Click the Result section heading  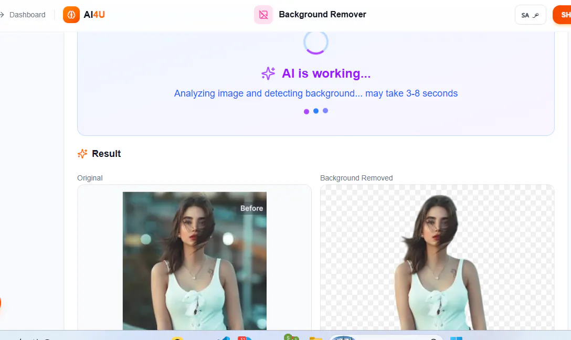point(107,154)
